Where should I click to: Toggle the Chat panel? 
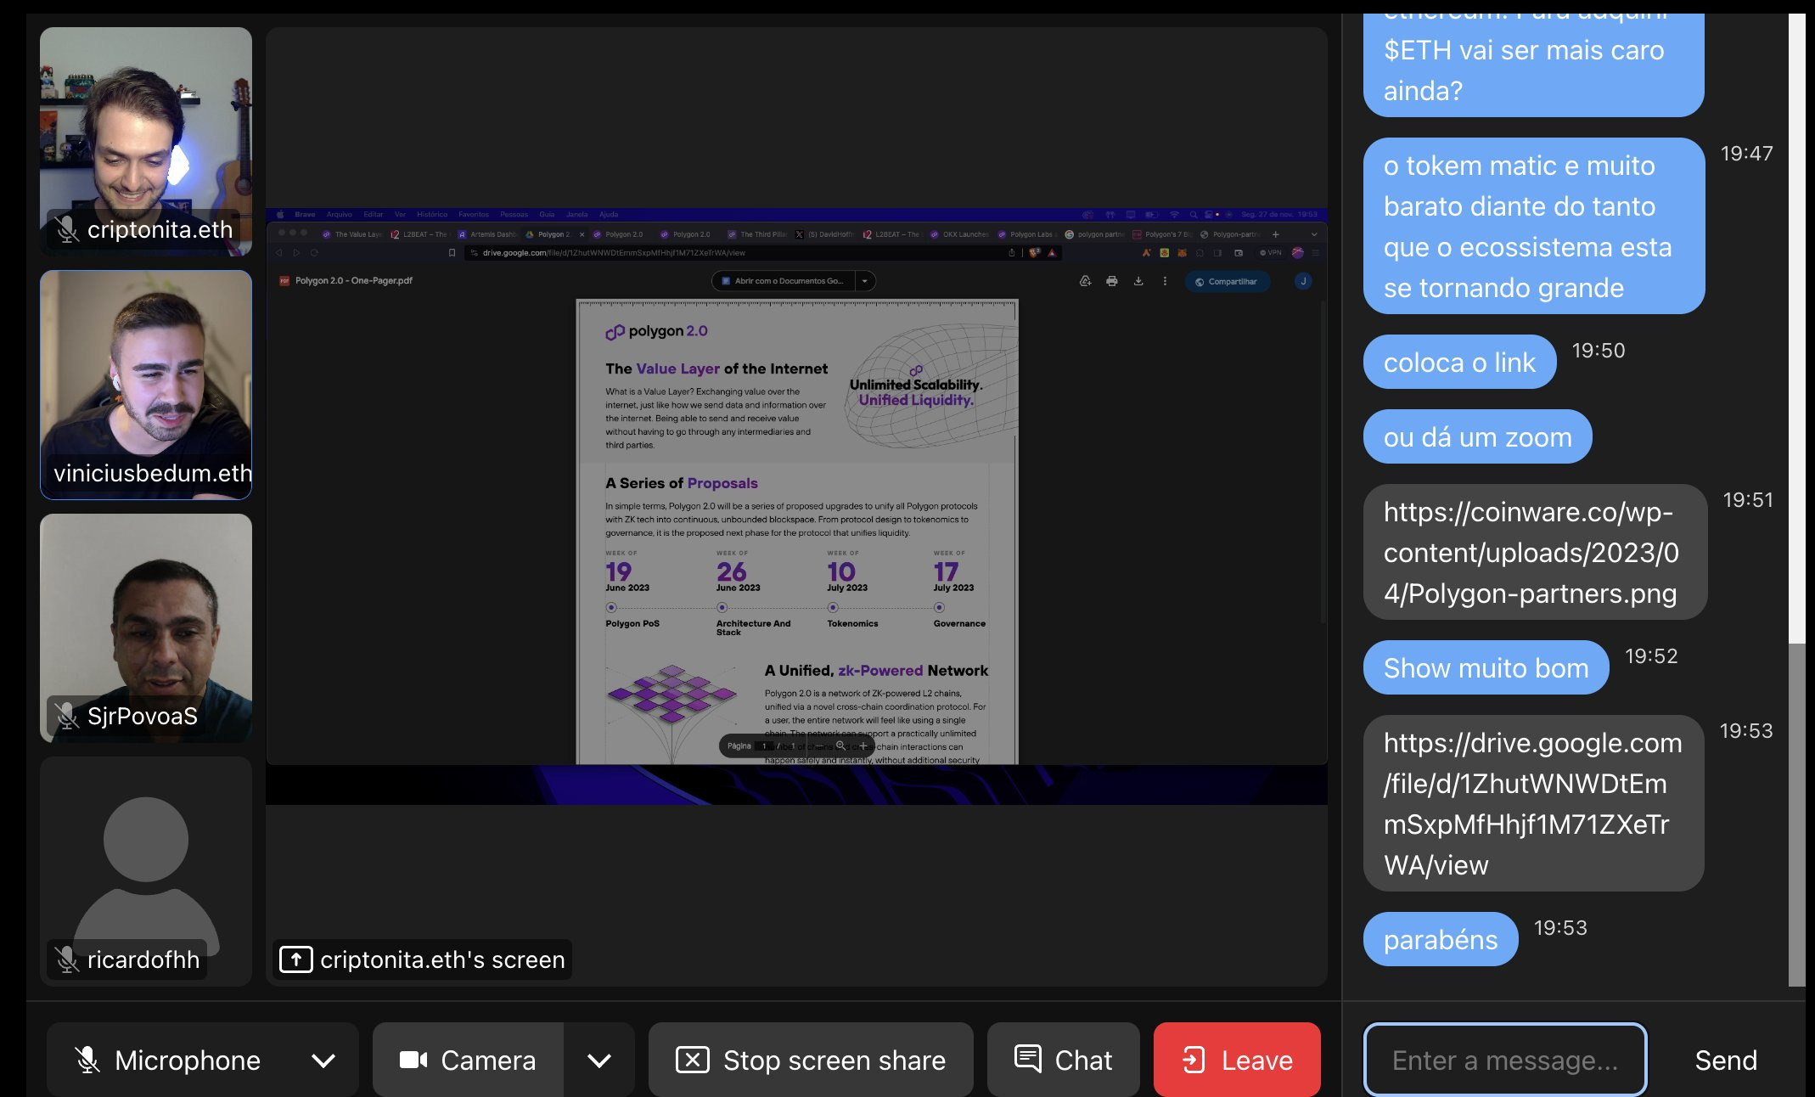tap(1063, 1060)
